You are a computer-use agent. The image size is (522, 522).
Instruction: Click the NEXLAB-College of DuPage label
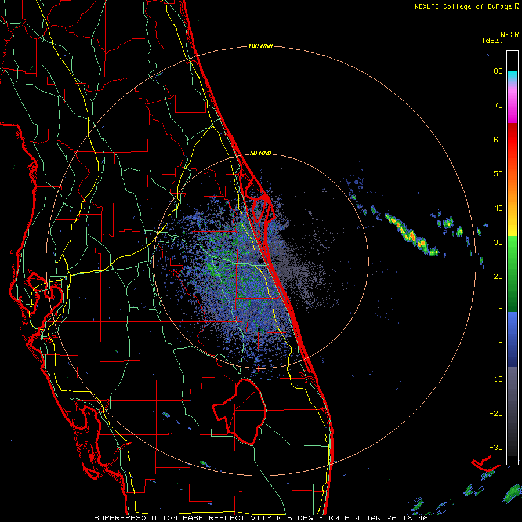tap(466, 6)
